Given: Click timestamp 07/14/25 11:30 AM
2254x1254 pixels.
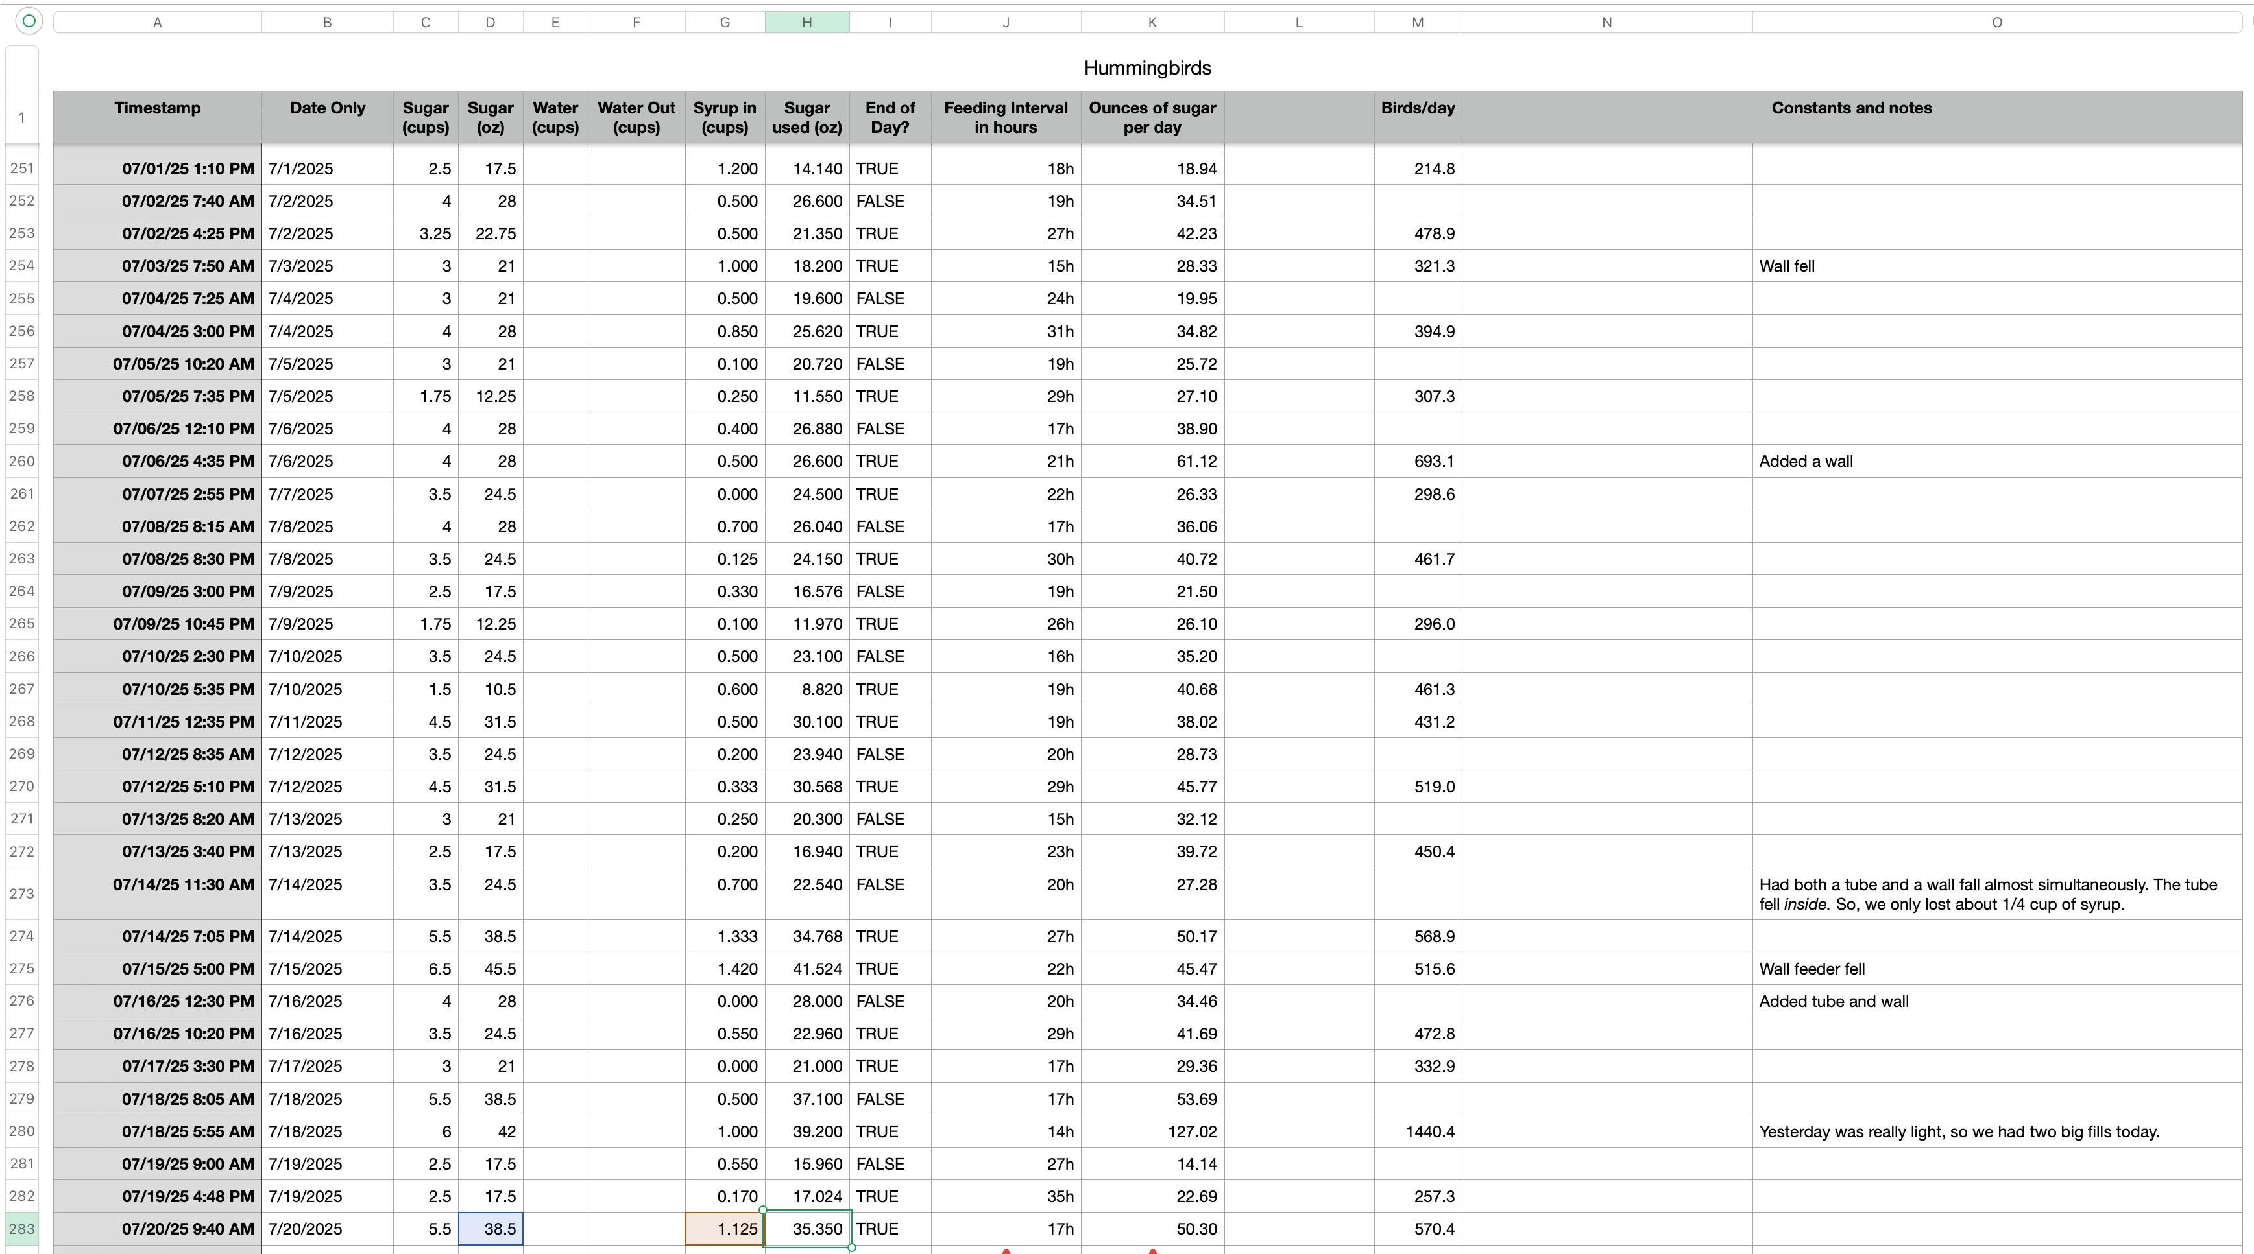Looking at the screenshot, I should click(x=158, y=893).
